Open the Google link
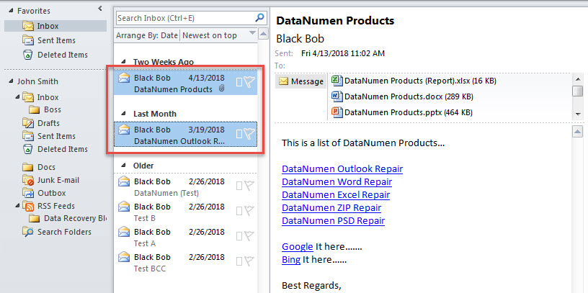This screenshot has width=588, height=293. click(298, 246)
